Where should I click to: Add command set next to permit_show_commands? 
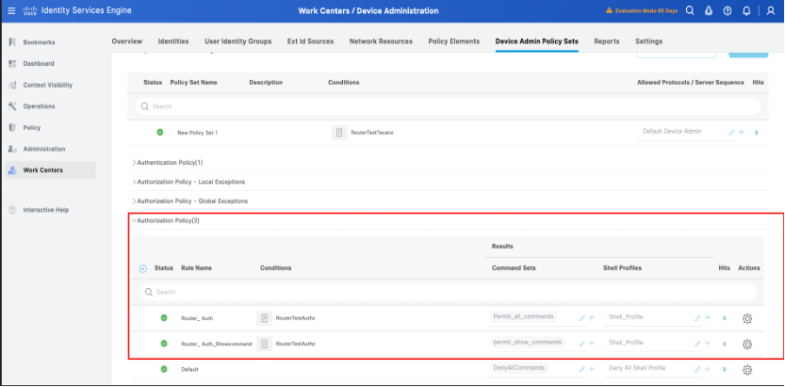pos(591,343)
